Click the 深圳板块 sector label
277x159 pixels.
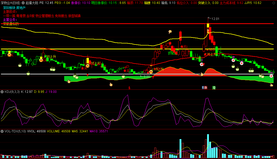click(9, 8)
